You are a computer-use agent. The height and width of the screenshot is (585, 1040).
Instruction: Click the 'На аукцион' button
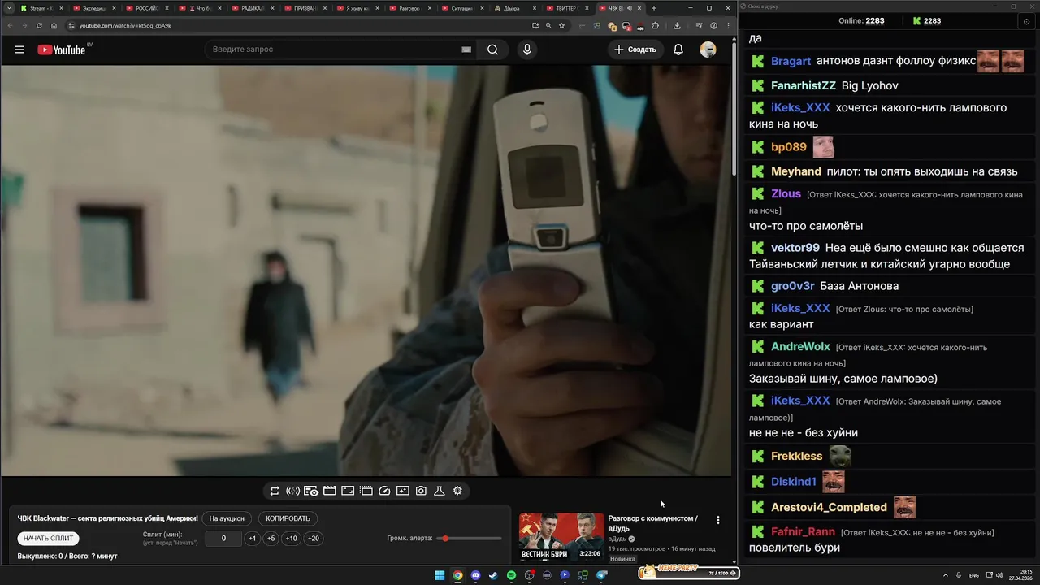tap(227, 518)
